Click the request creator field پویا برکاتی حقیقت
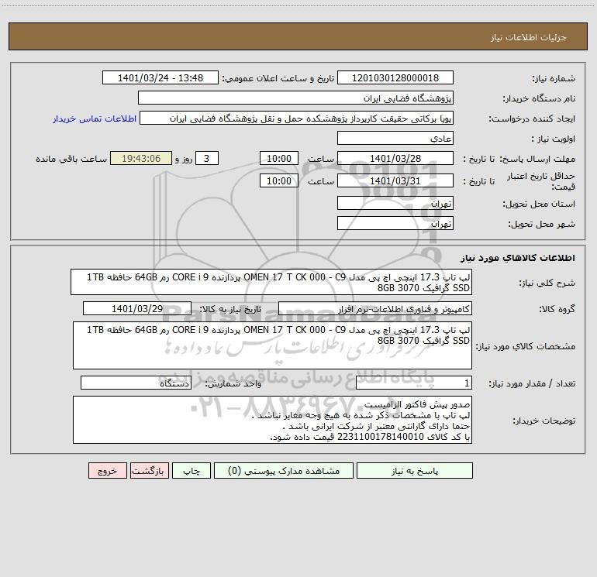The height and width of the screenshot is (577, 597). 296,118
